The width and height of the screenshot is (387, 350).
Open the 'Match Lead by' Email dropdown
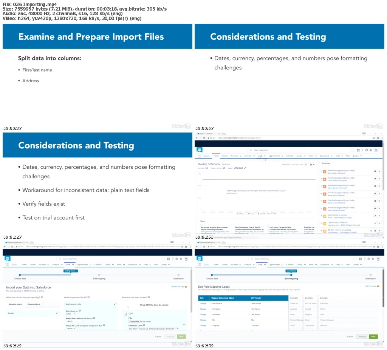click(71, 314)
